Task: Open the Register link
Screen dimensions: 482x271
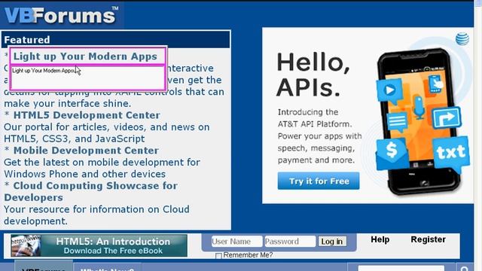Action: (x=429, y=239)
